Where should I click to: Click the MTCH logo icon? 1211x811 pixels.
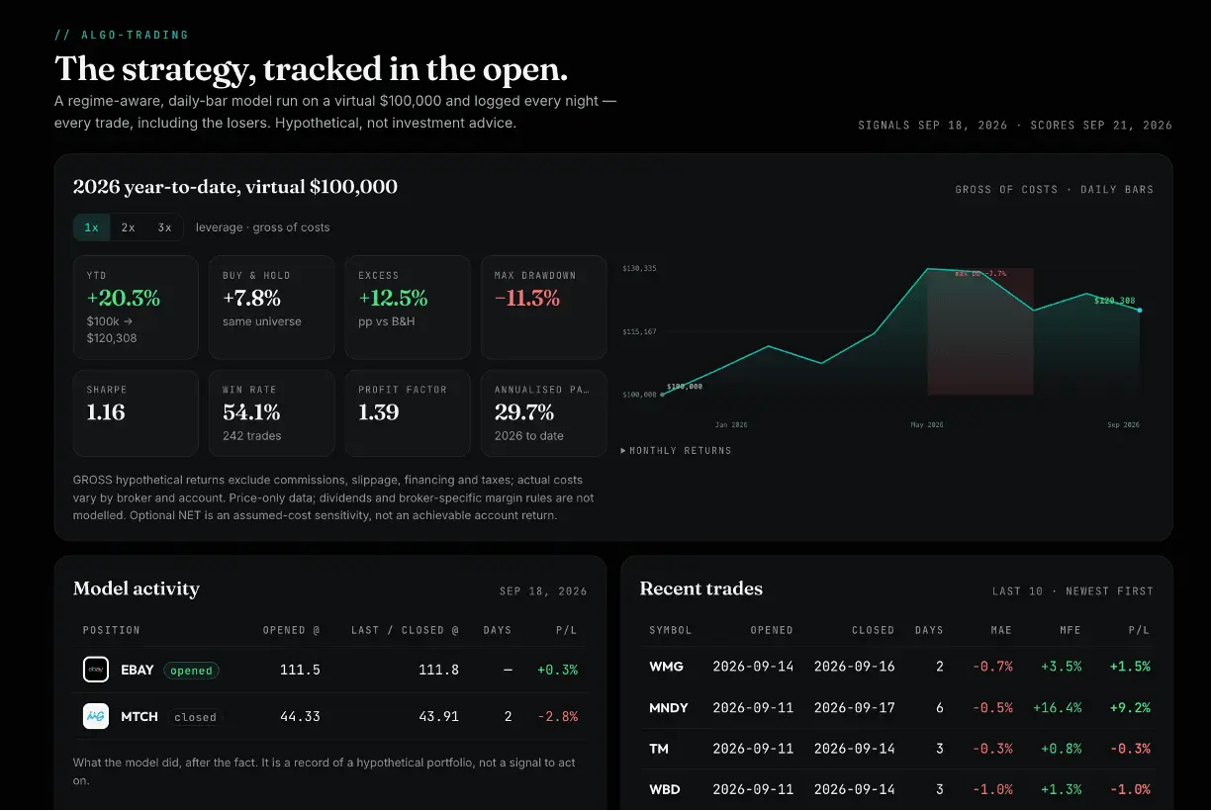point(96,716)
